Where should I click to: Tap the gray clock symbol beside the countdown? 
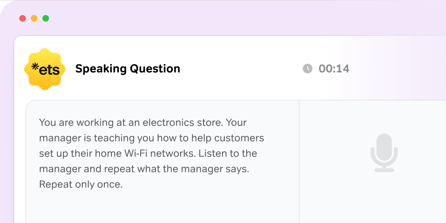click(x=307, y=69)
